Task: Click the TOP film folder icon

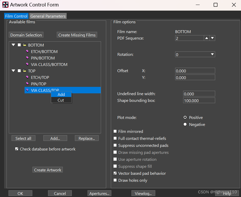Action: 25,71
